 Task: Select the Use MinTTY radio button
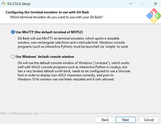coord(13,32)
